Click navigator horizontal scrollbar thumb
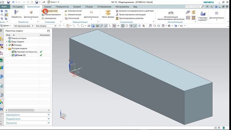 click(x=21, y=110)
